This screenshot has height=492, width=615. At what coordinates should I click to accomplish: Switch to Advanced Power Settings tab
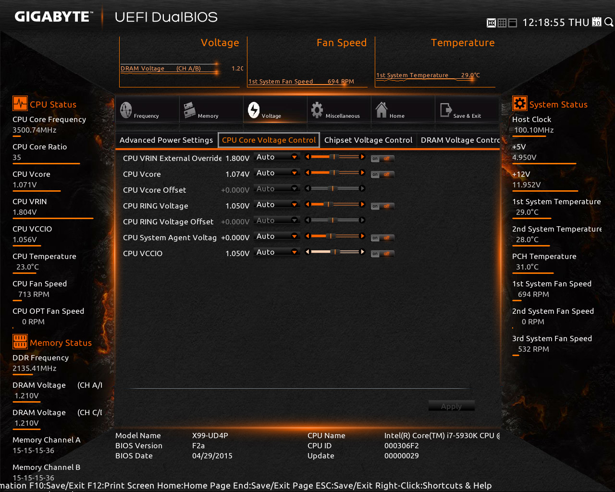166,140
